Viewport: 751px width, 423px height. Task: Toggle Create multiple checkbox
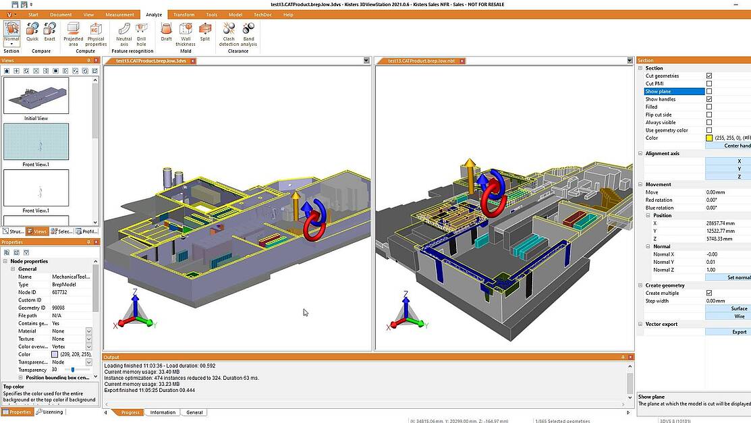point(709,293)
